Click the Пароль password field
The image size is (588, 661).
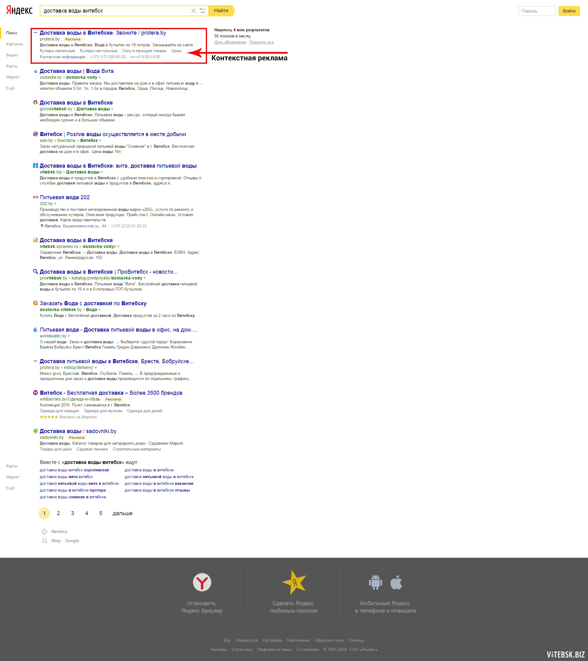coord(537,11)
